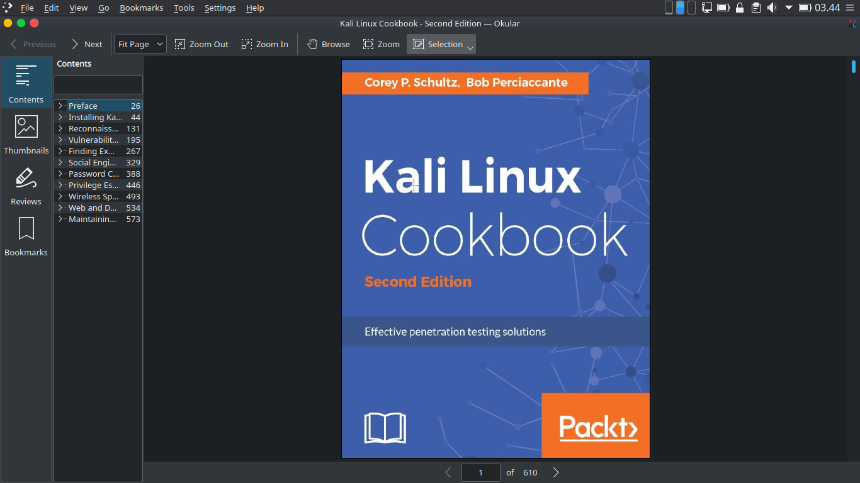Expand the Finding Ex... chapter
Image resolution: width=860 pixels, height=483 pixels.
(x=60, y=151)
